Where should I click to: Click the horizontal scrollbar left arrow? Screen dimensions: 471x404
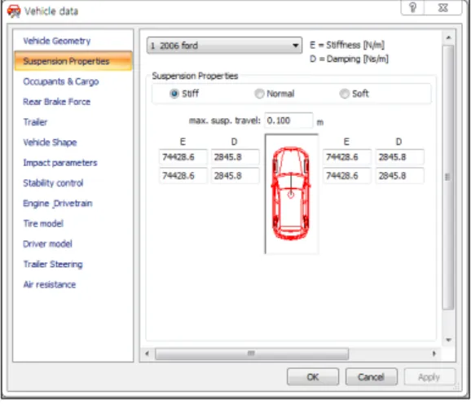pos(147,353)
